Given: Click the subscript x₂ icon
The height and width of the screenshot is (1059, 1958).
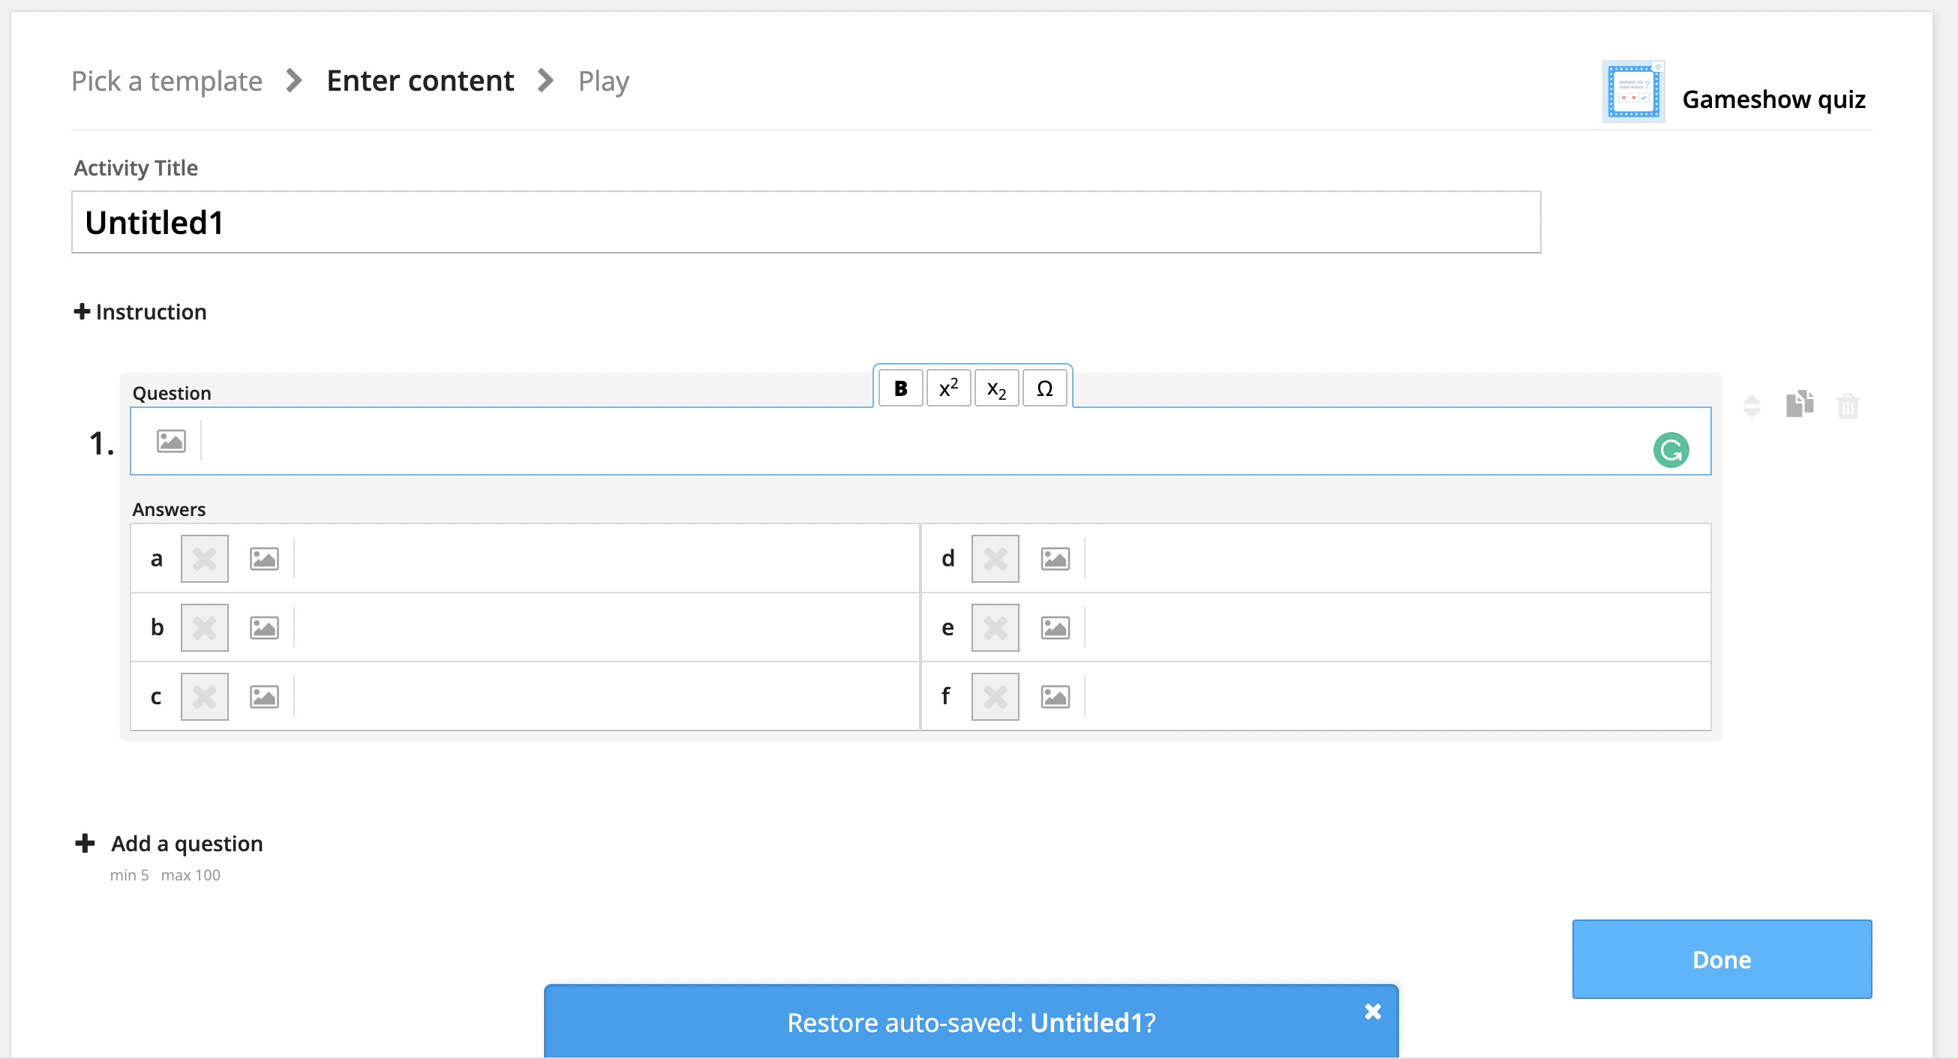Looking at the screenshot, I should point(996,387).
